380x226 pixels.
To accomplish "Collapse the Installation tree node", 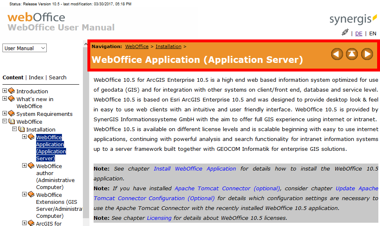I will [x=15, y=129].
